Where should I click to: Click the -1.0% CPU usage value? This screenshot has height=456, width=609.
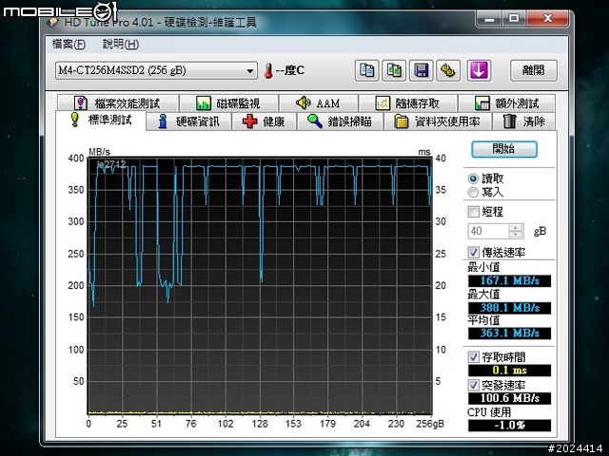[x=509, y=426]
